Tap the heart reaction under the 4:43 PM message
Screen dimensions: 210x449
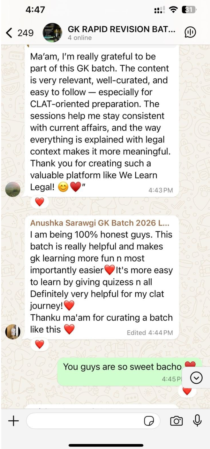coord(40,202)
